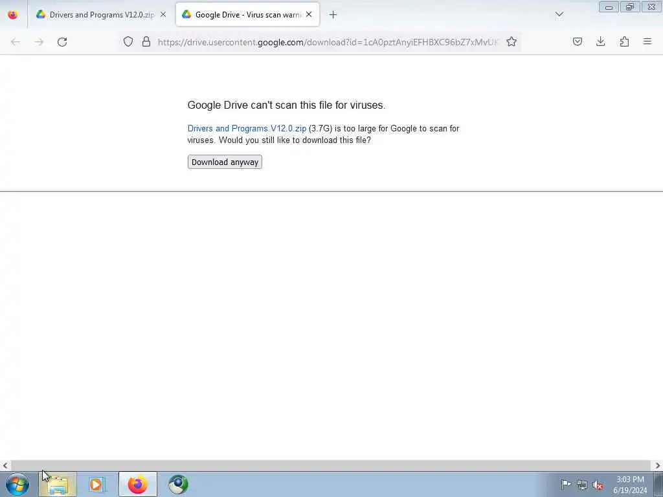The width and height of the screenshot is (663, 497).
Task: Open the Downloads panel
Action: [600, 41]
